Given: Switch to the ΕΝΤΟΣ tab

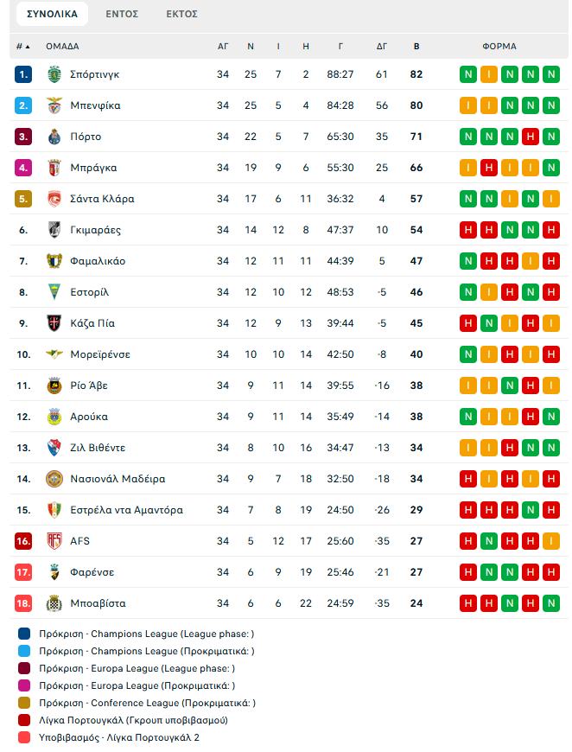Looking at the screenshot, I should pyautogui.click(x=122, y=14).
